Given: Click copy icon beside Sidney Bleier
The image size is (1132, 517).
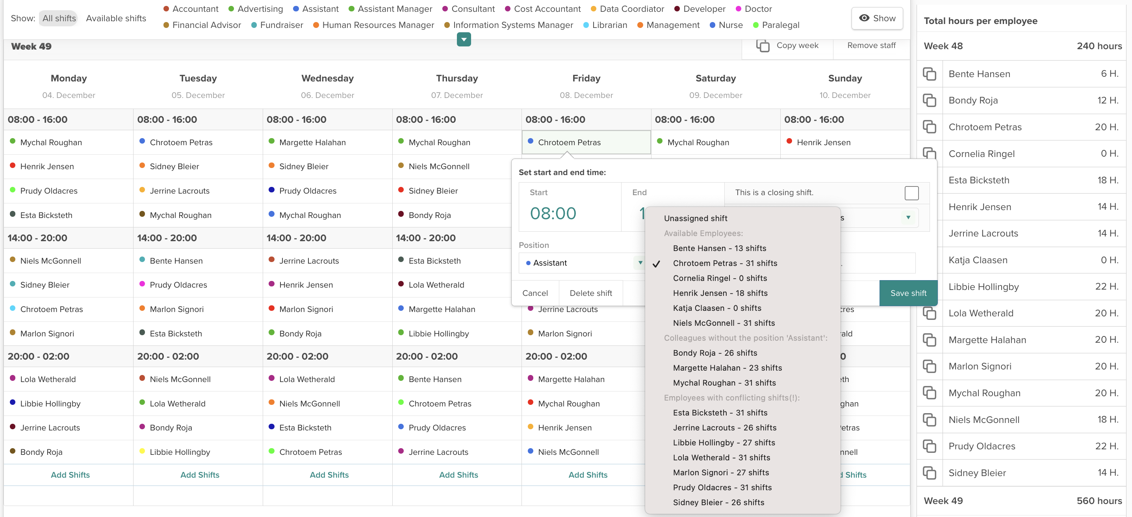Looking at the screenshot, I should tap(929, 473).
